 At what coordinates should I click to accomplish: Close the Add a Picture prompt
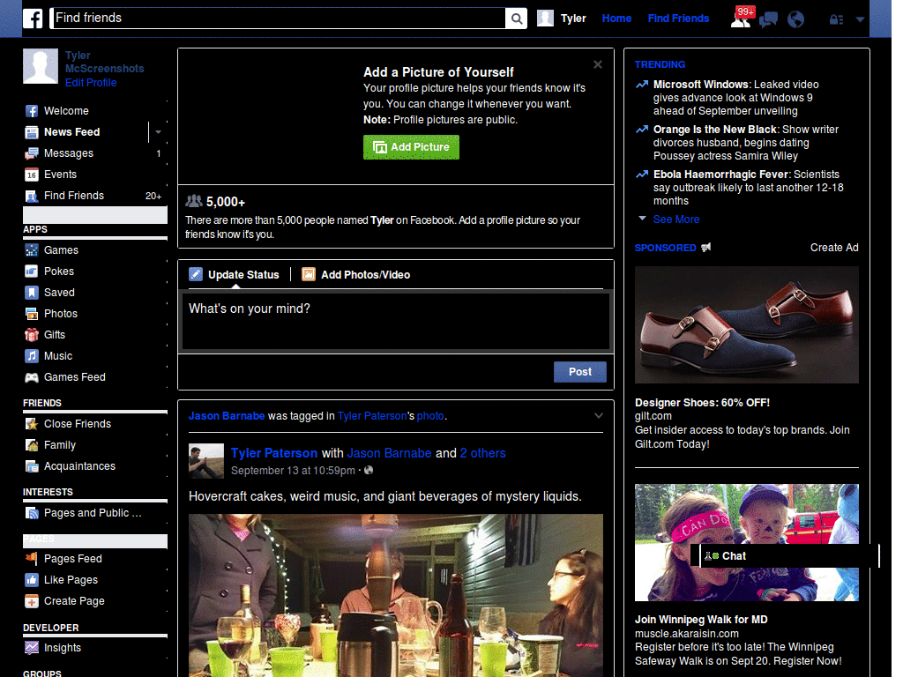[598, 64]
